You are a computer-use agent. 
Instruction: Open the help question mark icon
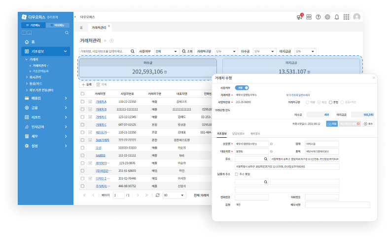318,17
